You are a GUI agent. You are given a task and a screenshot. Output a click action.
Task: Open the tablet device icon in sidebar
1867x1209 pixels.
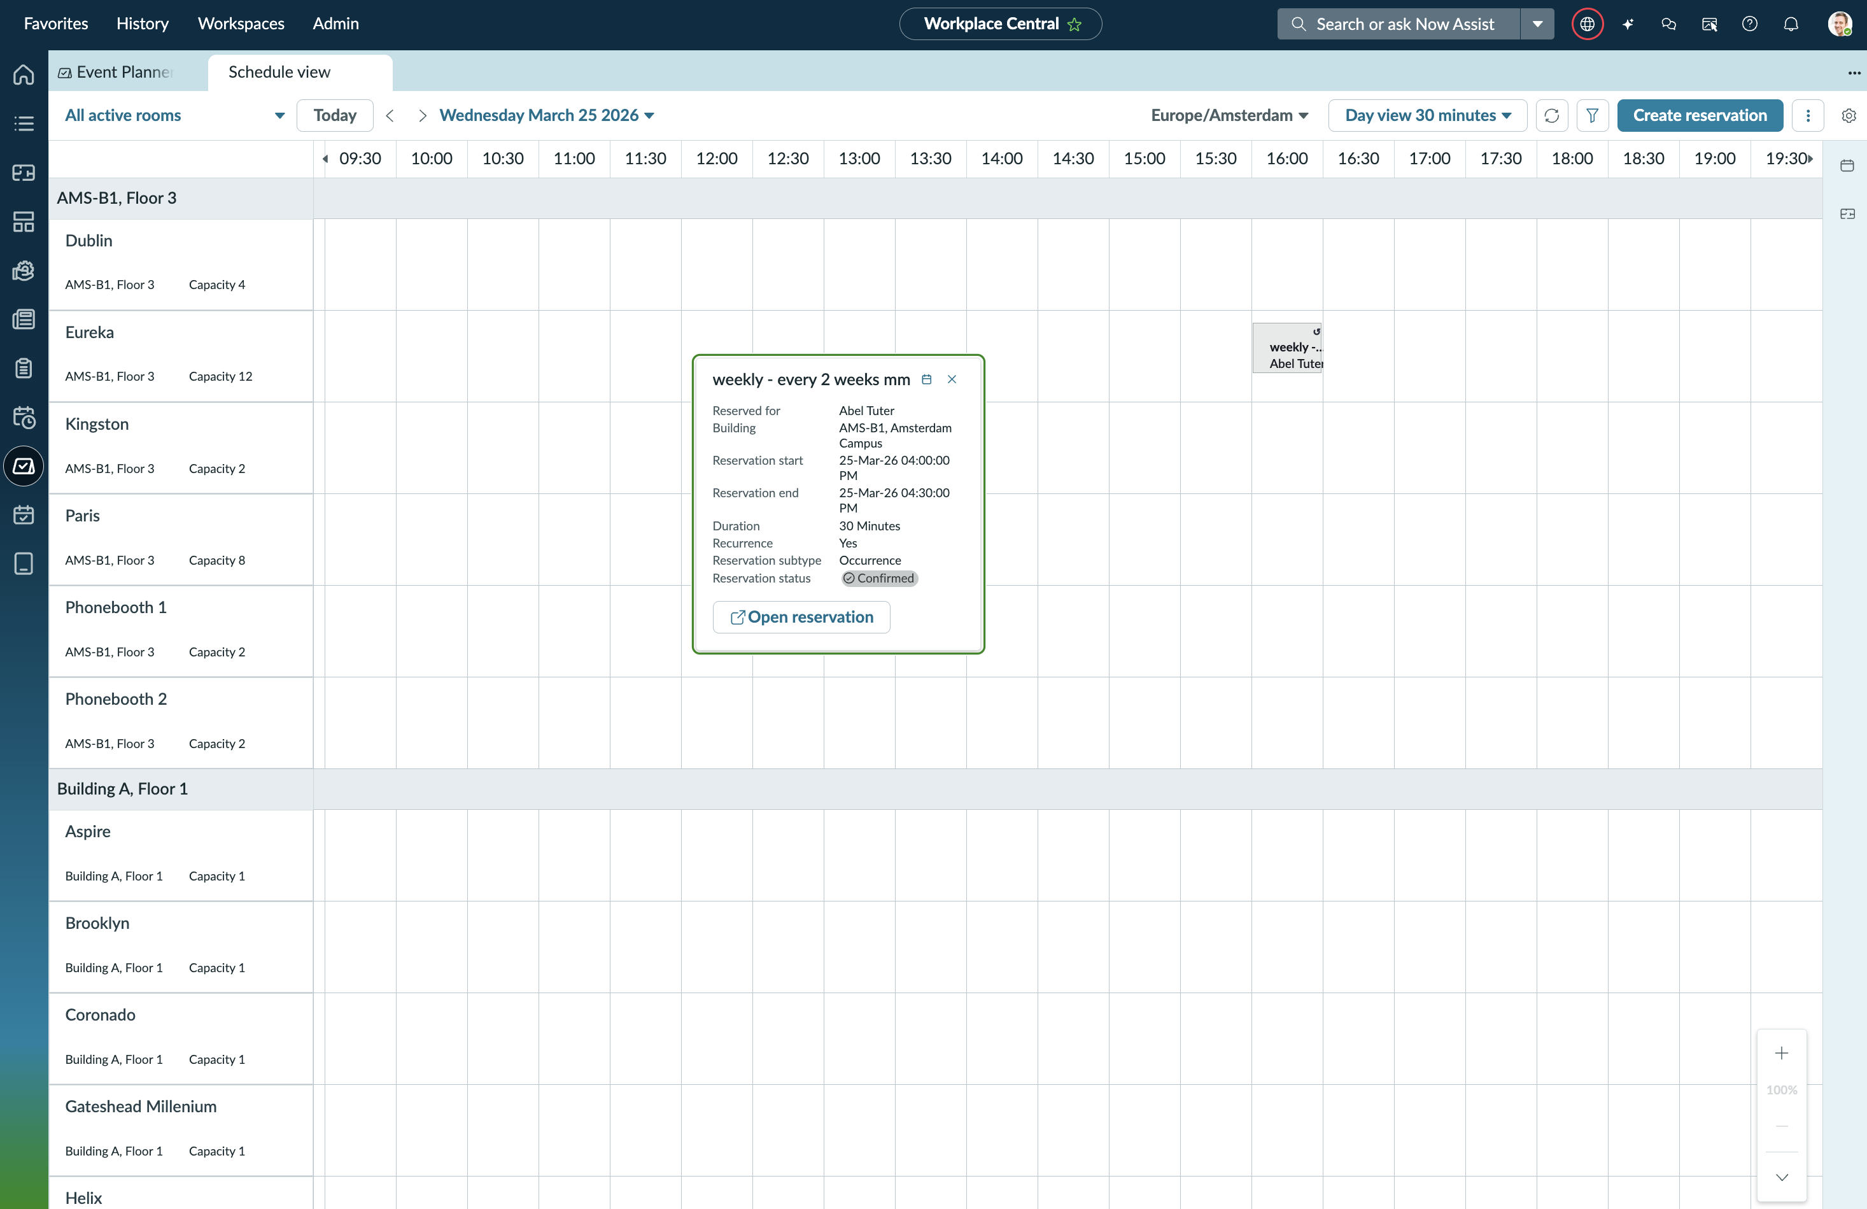pos(24,563)
